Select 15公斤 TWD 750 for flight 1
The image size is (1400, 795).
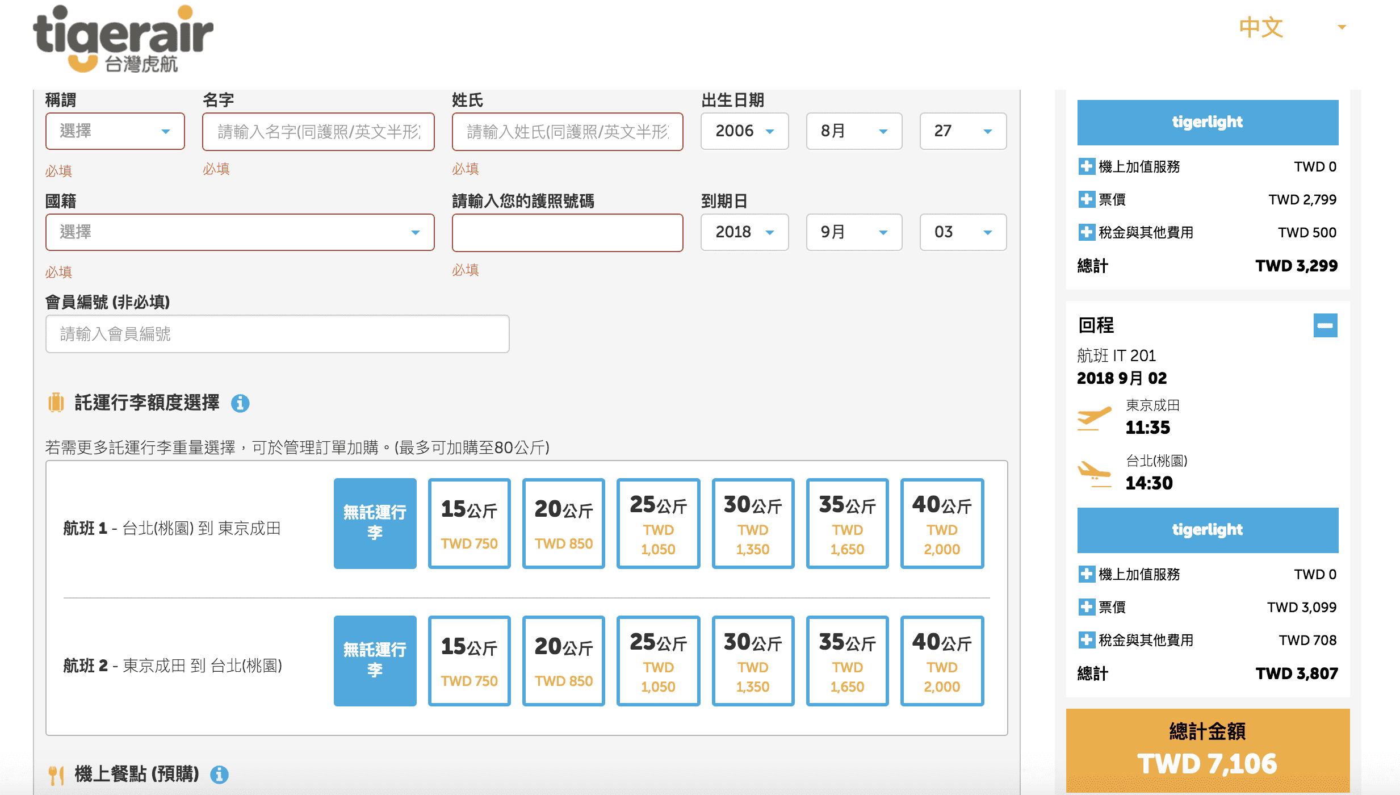tap(469, 524)
